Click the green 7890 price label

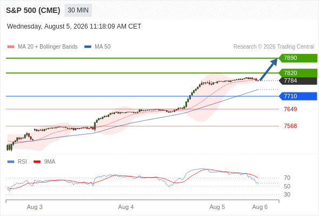[298, 58]
